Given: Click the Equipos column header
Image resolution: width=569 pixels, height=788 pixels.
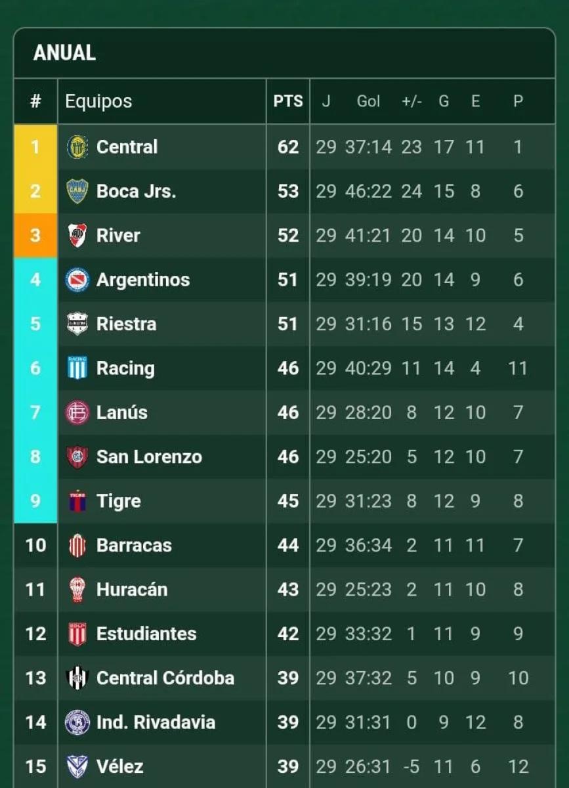Looking at the screenshot, I should tap(98, 101).
